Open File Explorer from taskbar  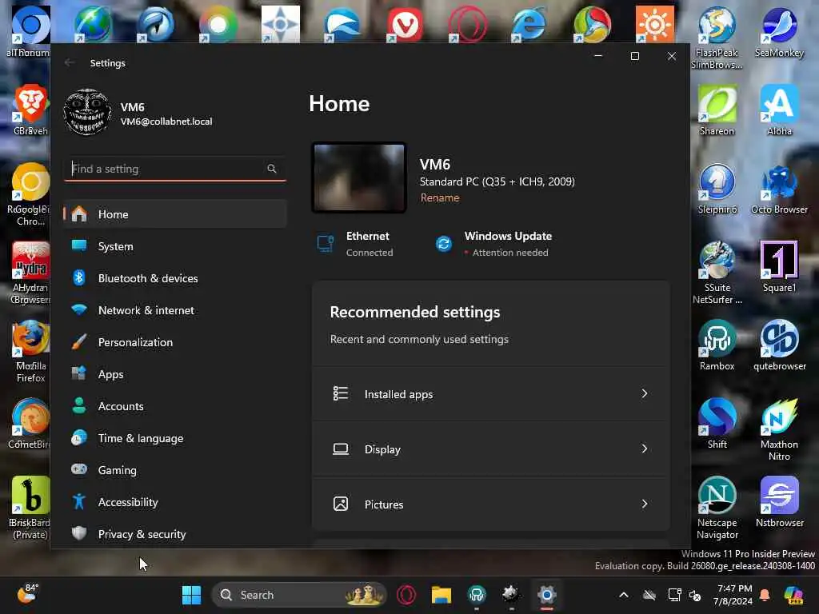(441, 595)
